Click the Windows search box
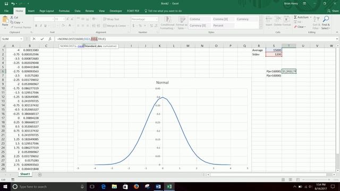This screenshot has width=340, height=191. tap(48, 186)
